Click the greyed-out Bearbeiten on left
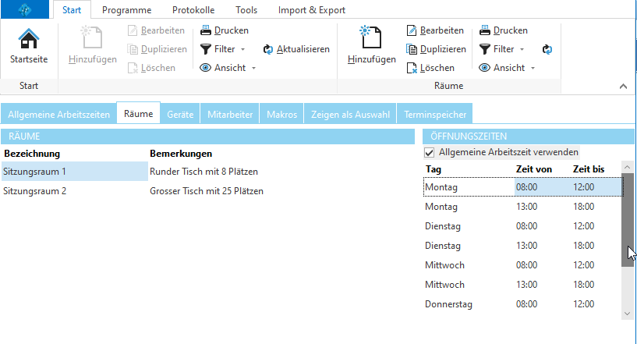This screenshot has height=344, width=637. tap(156, 30)
